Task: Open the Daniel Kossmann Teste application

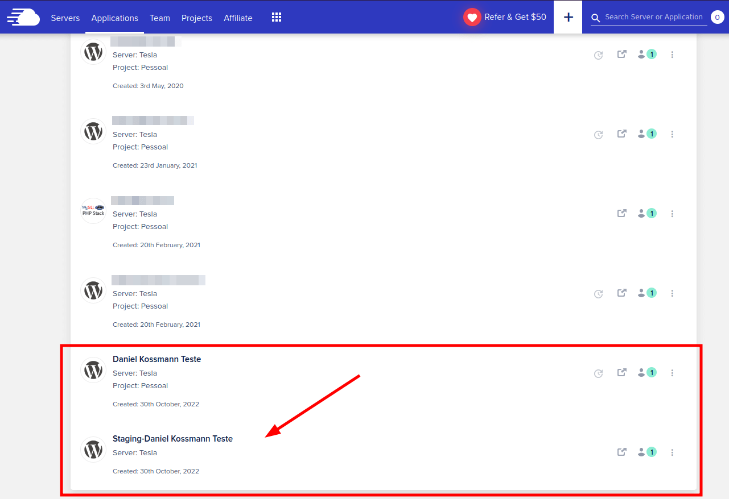Action: coord(156,359)
